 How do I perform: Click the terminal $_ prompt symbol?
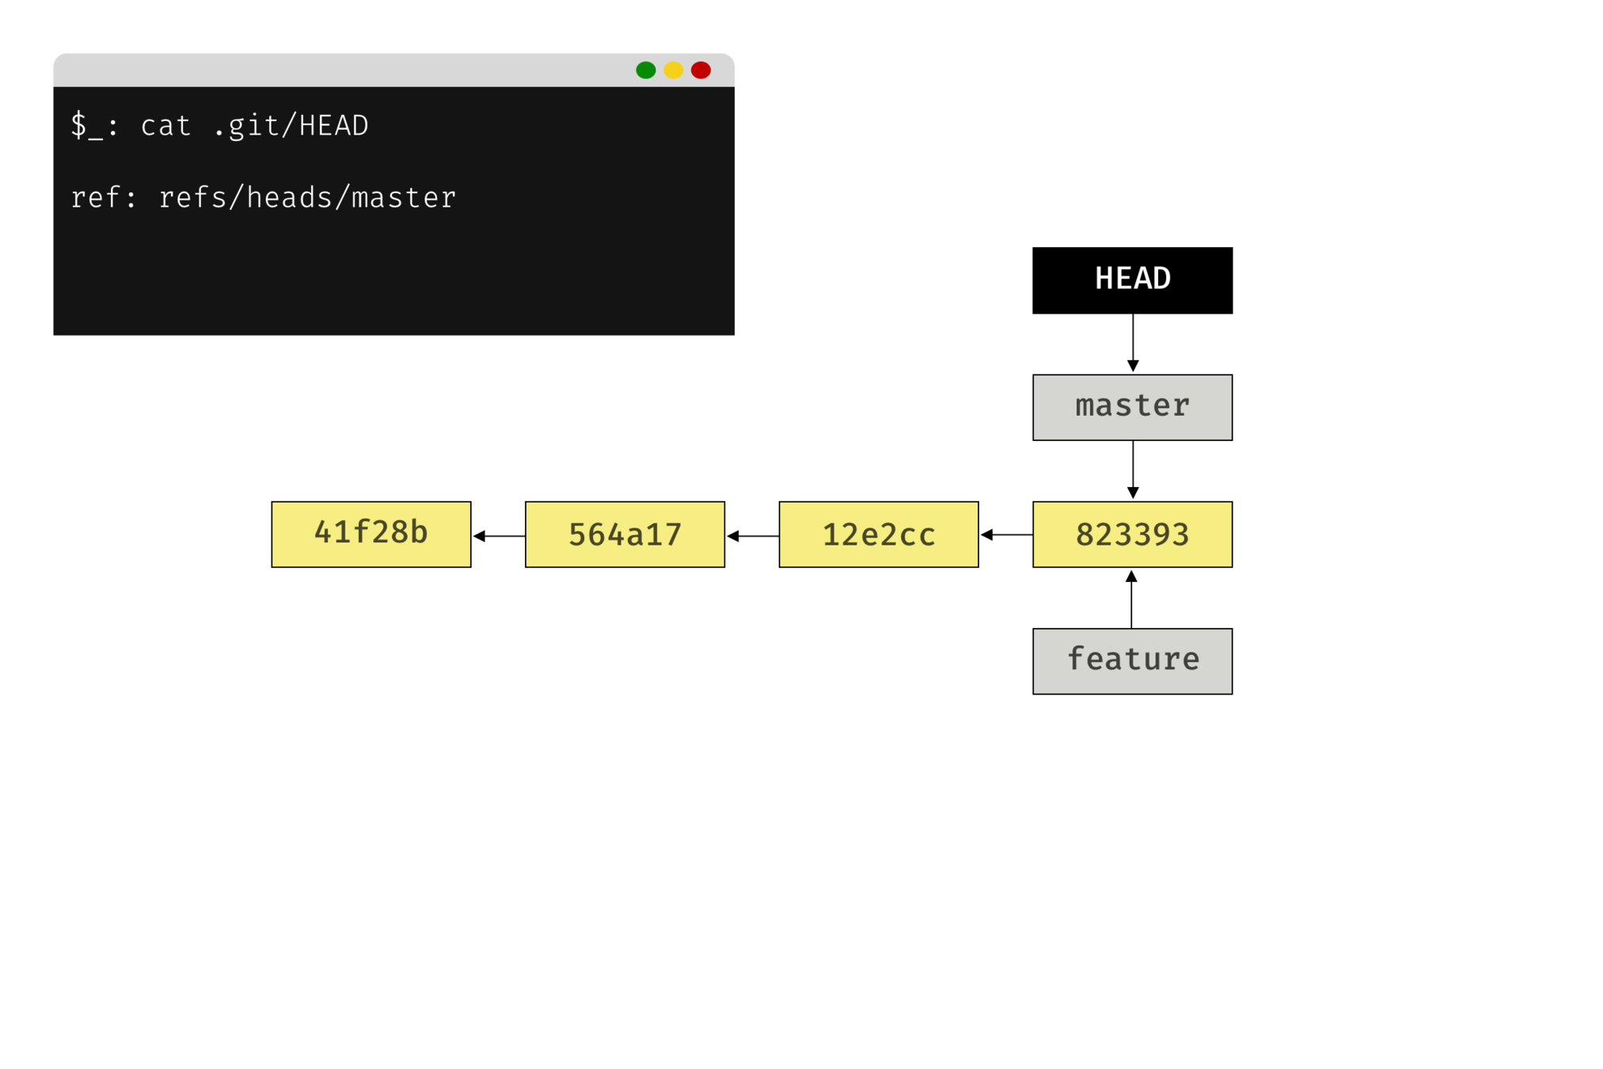(x=86, y=126)
